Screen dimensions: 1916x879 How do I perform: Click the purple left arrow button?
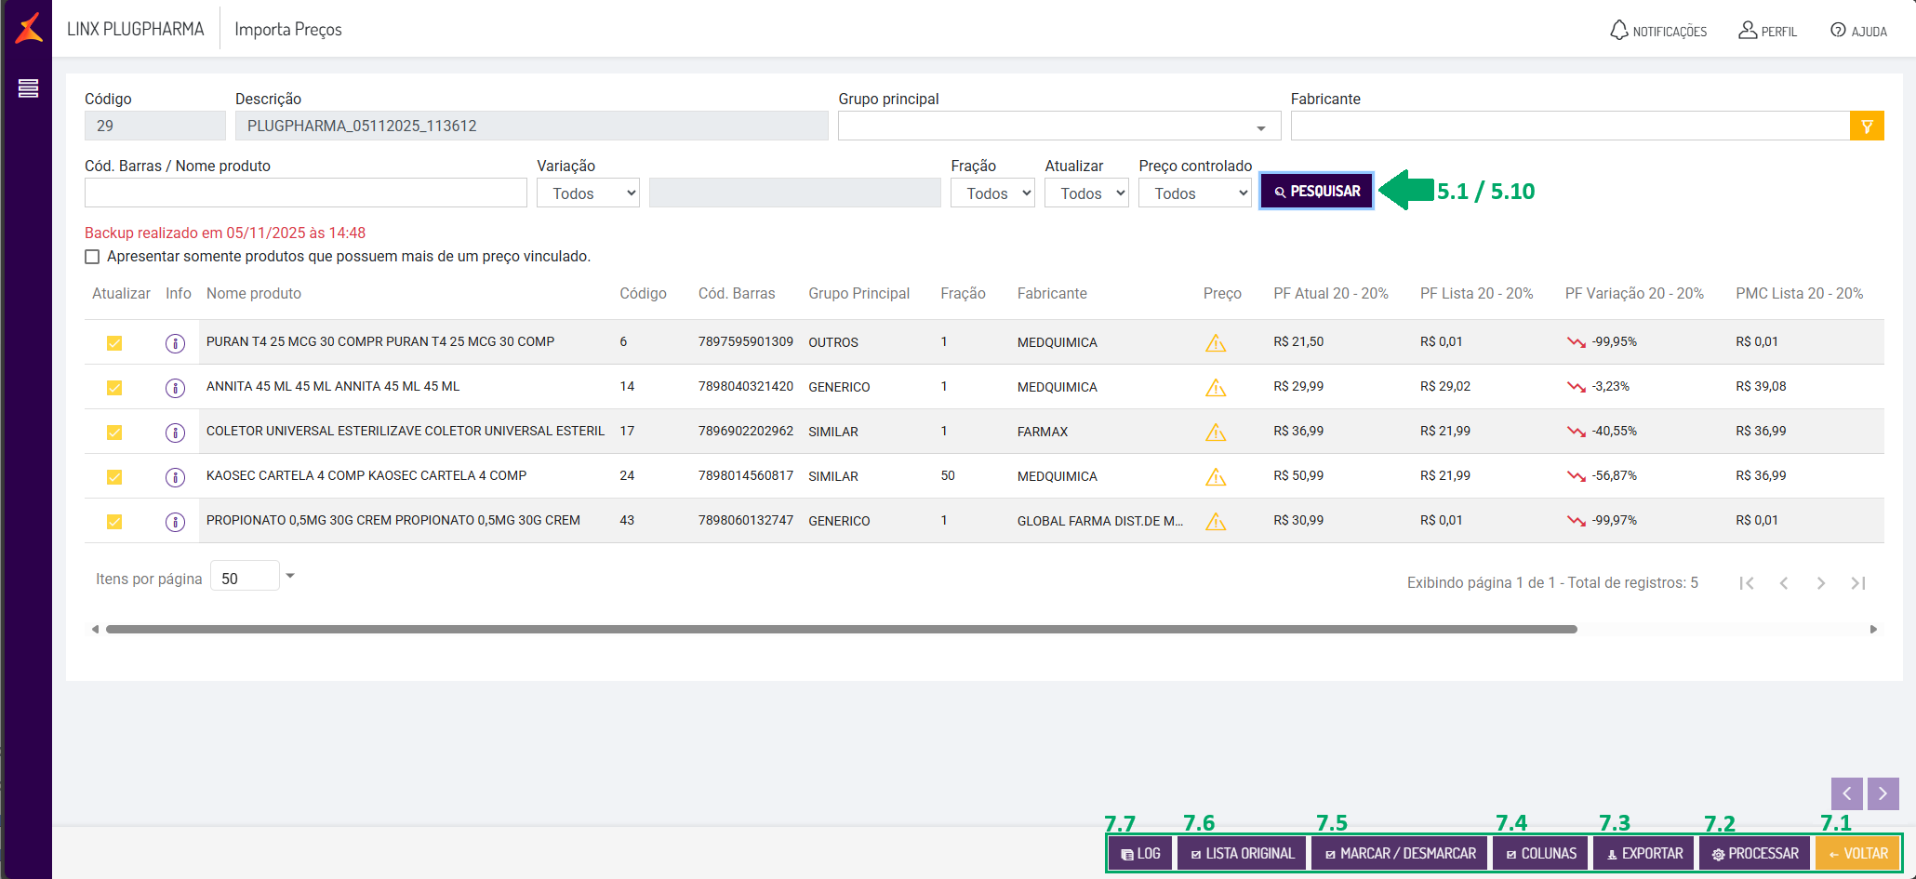tap(1847, 793)
